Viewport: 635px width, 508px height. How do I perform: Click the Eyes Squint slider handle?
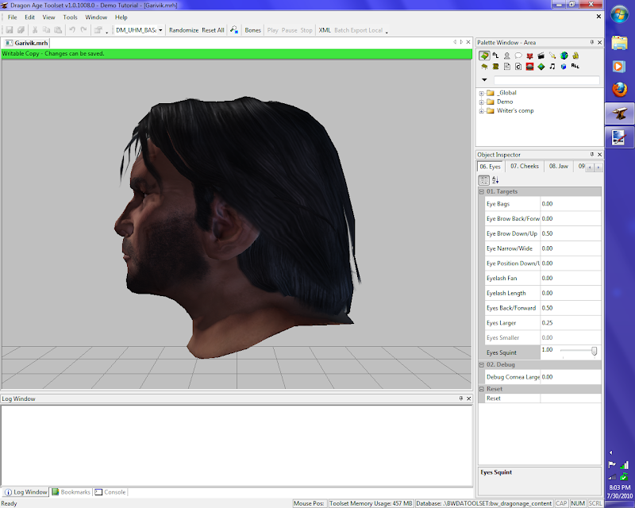[594, 351]
